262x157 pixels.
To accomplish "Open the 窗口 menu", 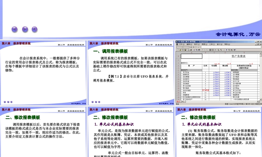I will pos(219,44).
